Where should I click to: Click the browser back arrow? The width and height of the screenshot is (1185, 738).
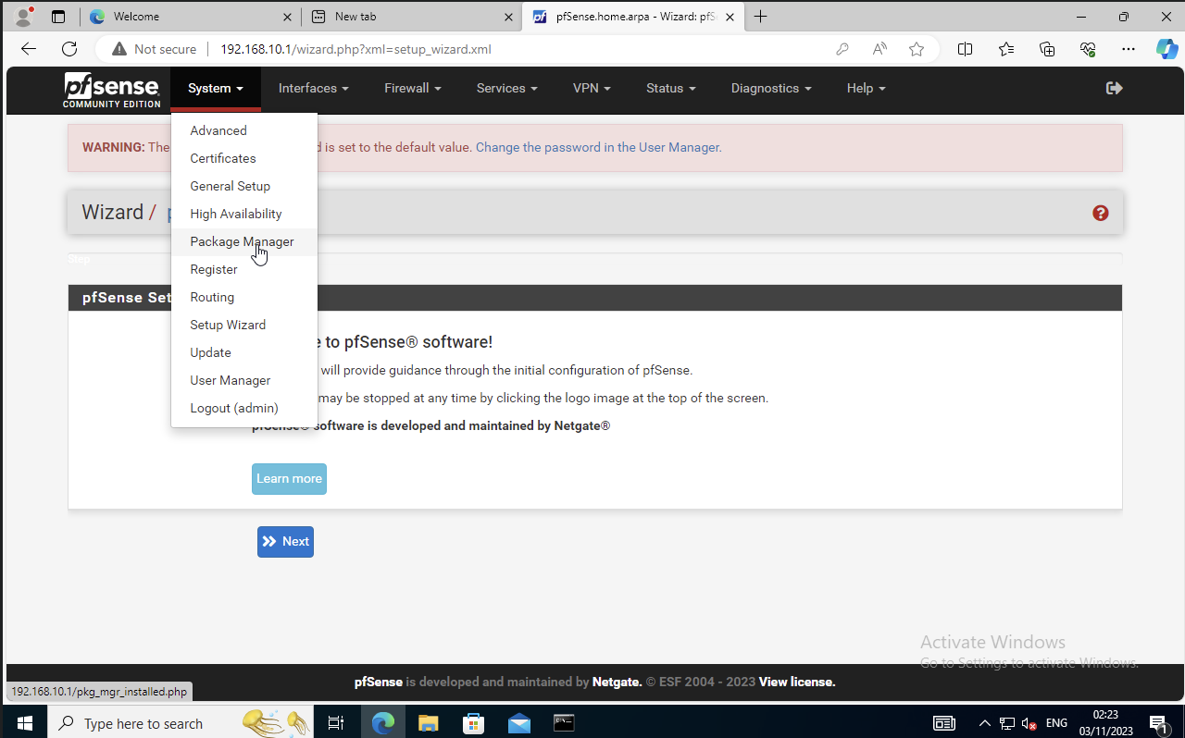[28, 49]
